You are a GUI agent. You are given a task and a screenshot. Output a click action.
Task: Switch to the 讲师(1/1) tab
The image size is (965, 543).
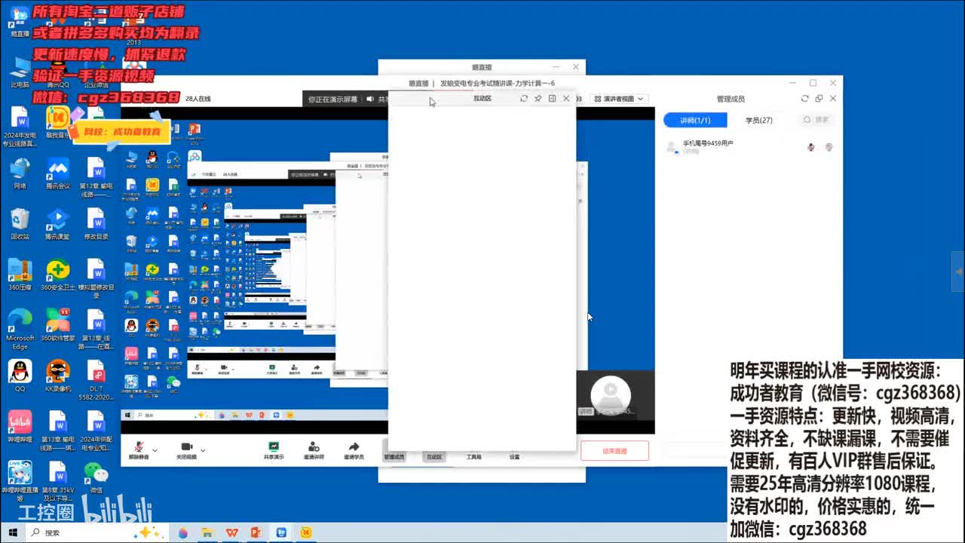click(695, 120)
